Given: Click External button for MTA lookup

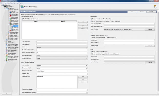Looking at the screenshot, I should 150,46.
